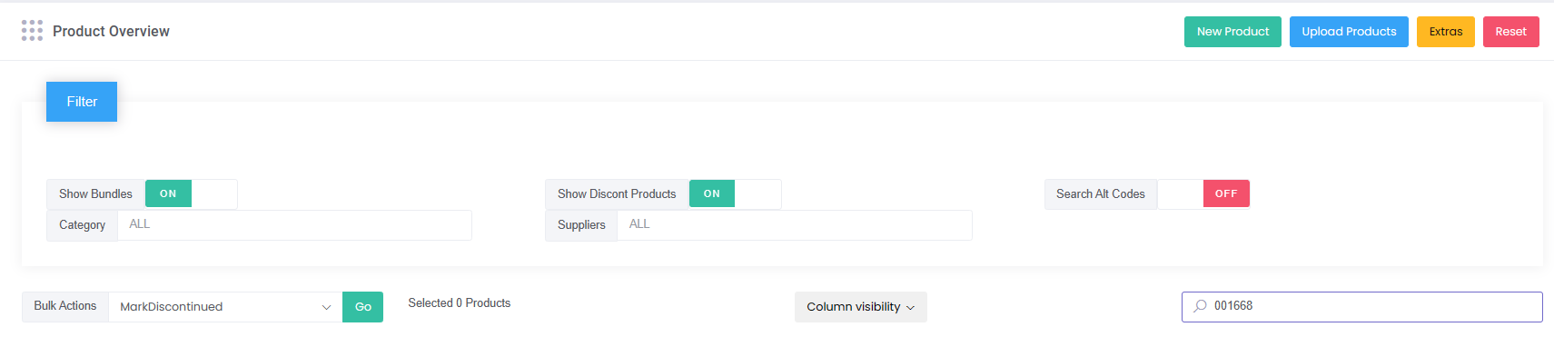Click the green Go button
The width and height of the screenshot is (1554, 337).
point(363,307)
